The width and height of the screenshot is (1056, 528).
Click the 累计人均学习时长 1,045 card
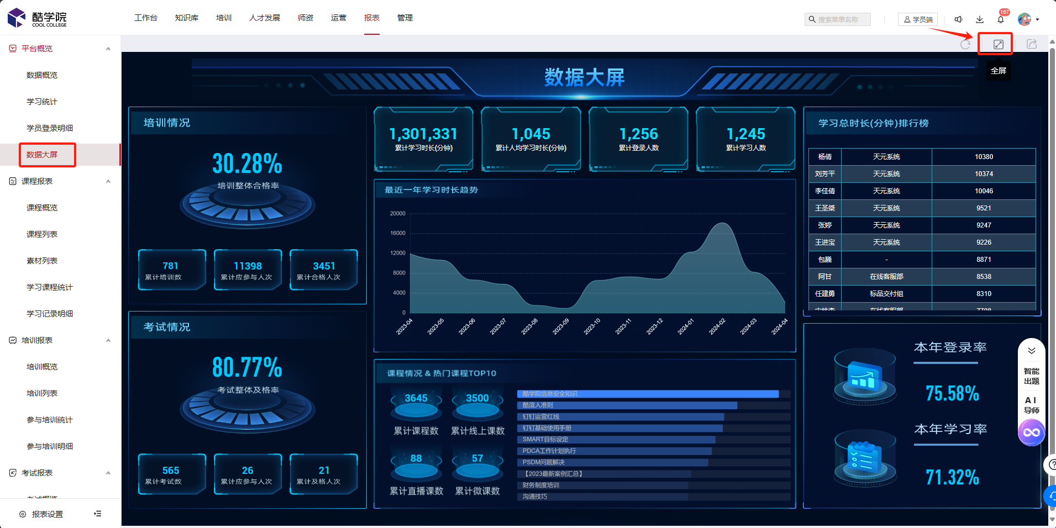click(x=531, y=139)
